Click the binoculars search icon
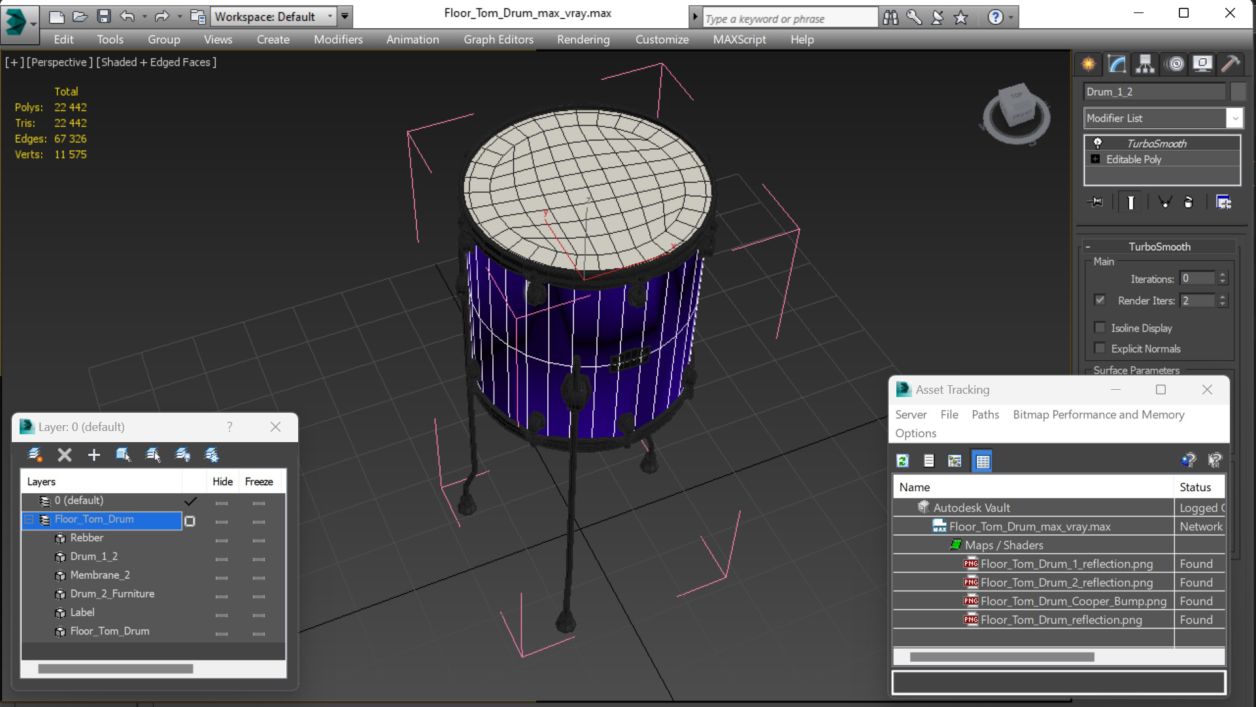This screenshot has width=1256, height=707. pos(891,18)
